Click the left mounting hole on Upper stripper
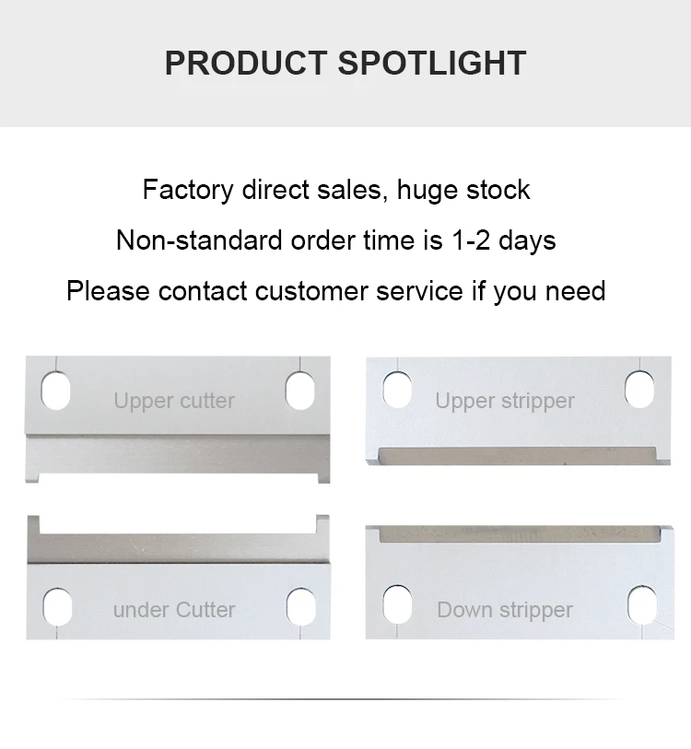Screen dimensions: 691x749 [x=398, y=390]
